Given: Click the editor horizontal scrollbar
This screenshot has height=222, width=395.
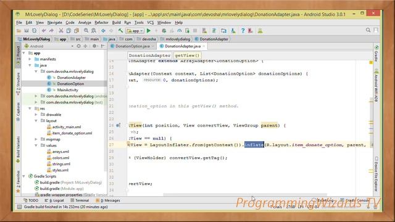Looking at the screenshot, I should coord(245,195).
